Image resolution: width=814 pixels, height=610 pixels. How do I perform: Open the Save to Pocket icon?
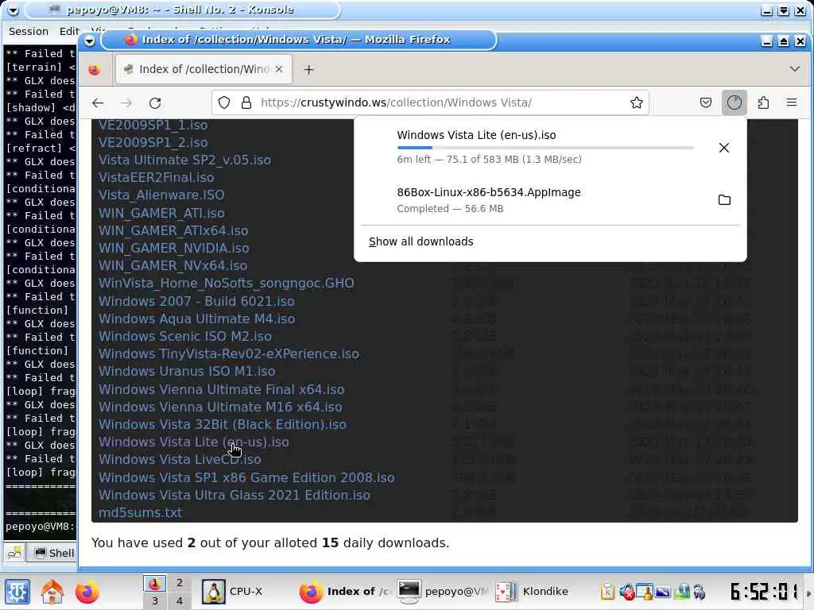pos(706,102)
